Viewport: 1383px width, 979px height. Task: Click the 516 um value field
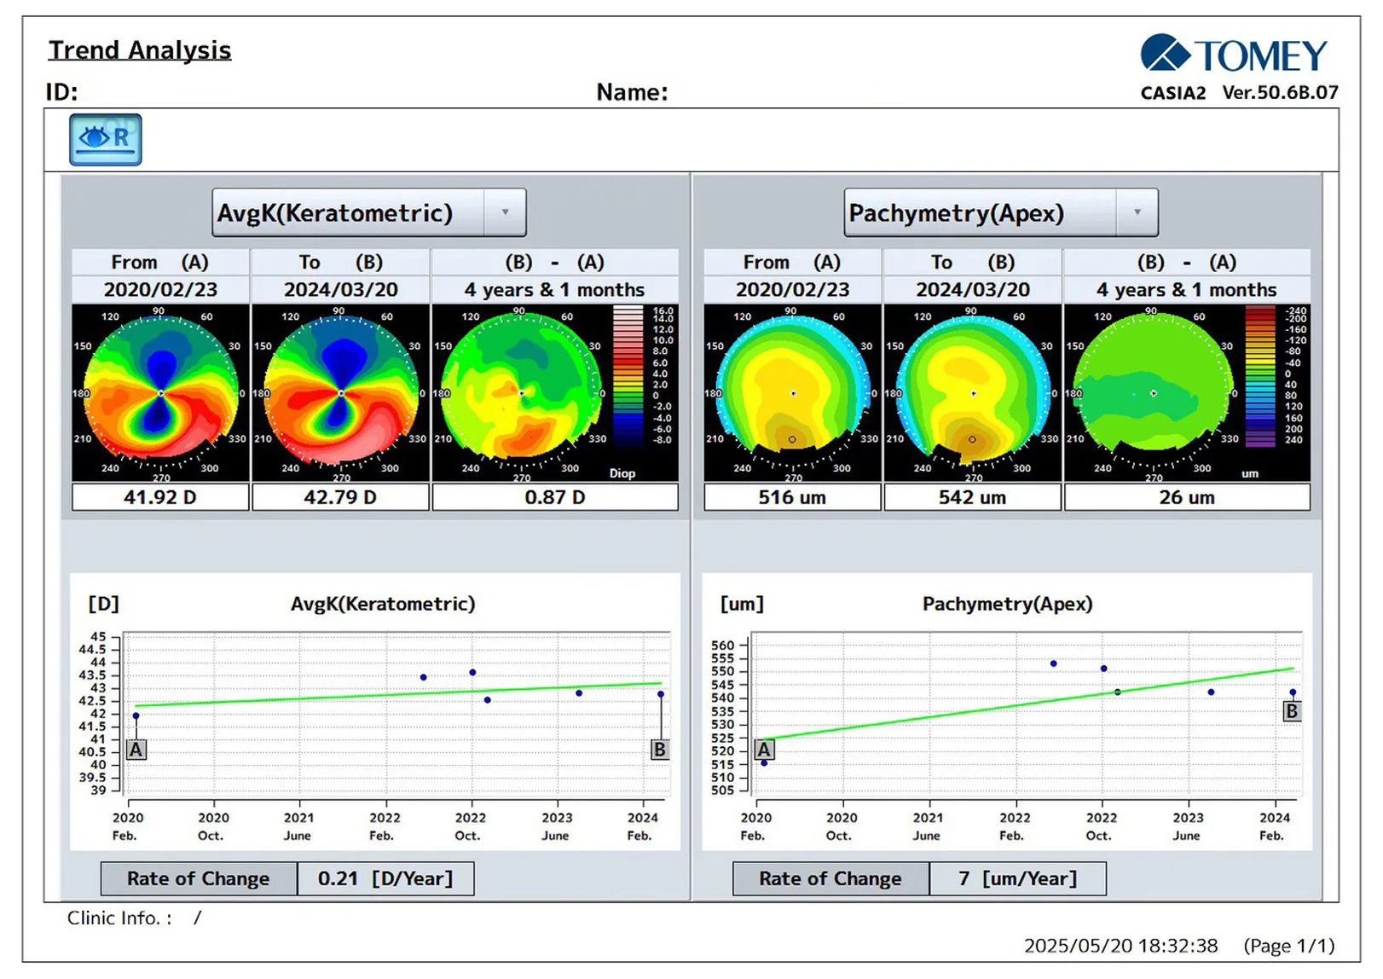tap(793, 497)
